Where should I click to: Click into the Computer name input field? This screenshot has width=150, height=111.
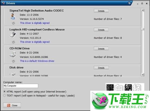point(21,86)
